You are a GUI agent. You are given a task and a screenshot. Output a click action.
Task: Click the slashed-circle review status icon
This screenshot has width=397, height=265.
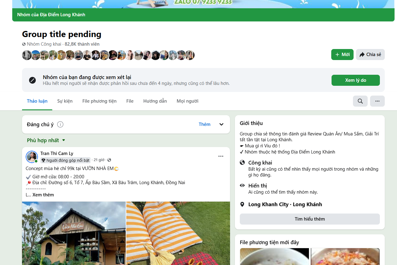32,80
